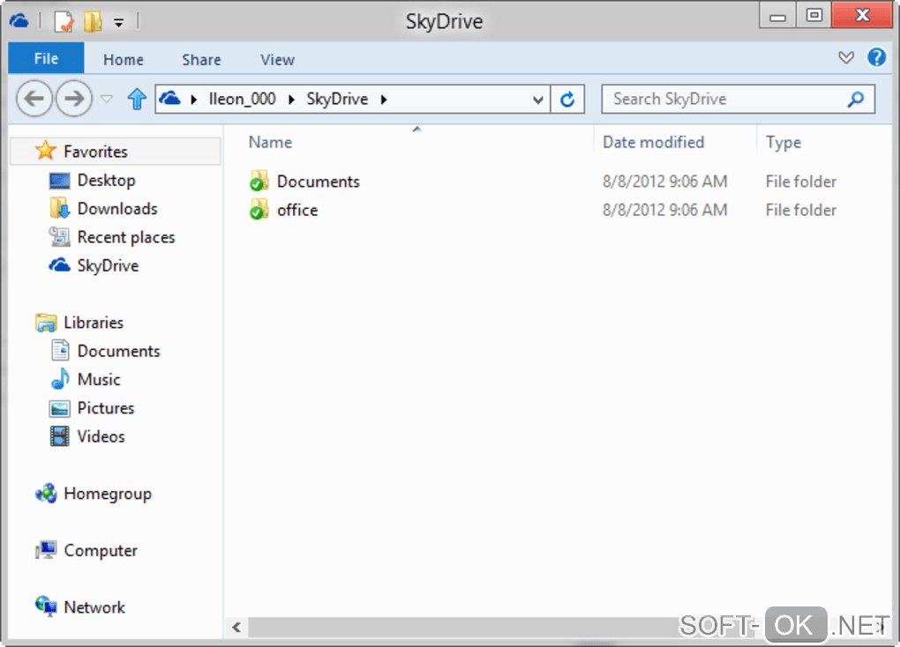Open the Music library
Screen dimensions: 900x647
[x=99, y=380]
